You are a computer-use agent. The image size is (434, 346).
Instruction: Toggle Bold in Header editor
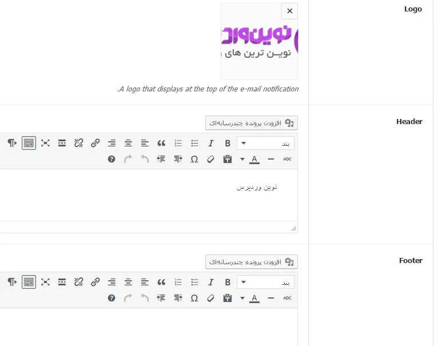tap(228, 143)
